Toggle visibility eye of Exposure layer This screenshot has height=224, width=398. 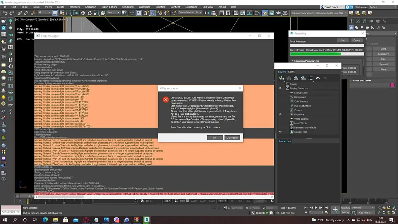tap(280, 115)
